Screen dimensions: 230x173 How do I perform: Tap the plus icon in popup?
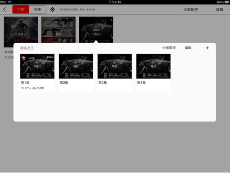tap(207, 48)
